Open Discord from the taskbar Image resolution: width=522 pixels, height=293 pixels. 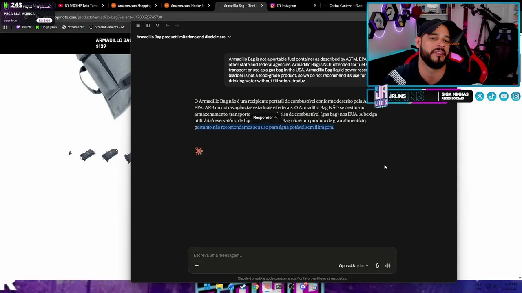303,287
